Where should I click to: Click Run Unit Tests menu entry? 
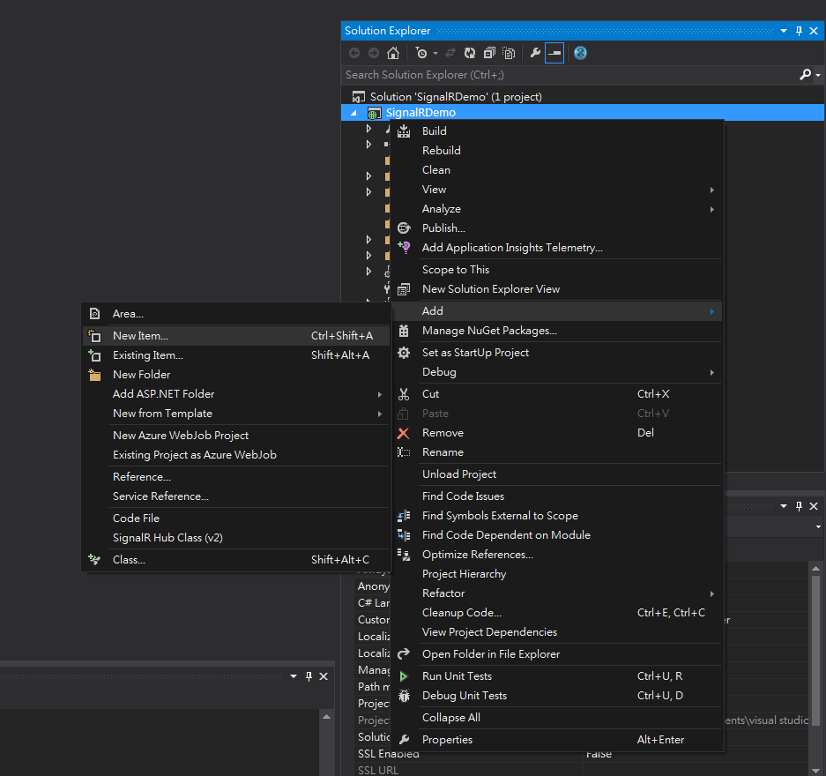[x=457, y=676]
